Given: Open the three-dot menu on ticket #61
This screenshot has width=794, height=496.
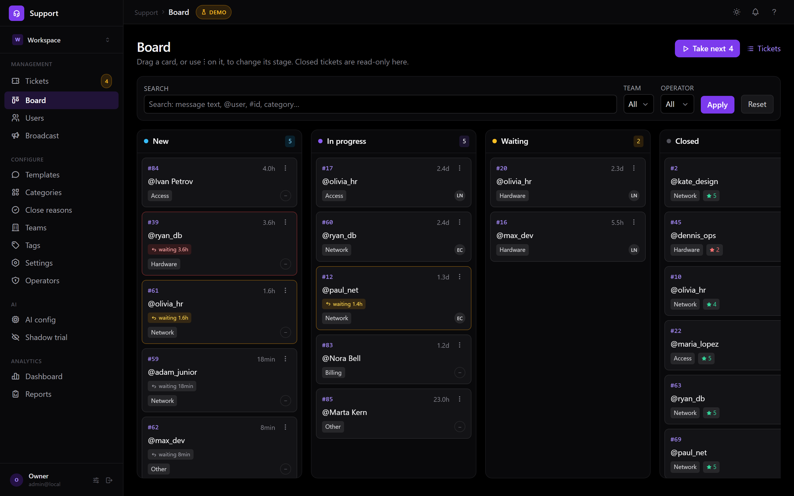Looking at the screenshot, I should [x=285, y=291].
